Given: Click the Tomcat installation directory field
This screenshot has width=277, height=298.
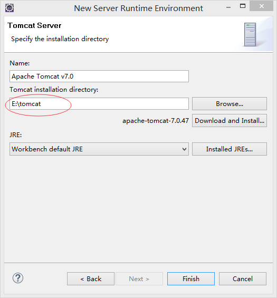Looking at the screenshot, I should (99, 103).
